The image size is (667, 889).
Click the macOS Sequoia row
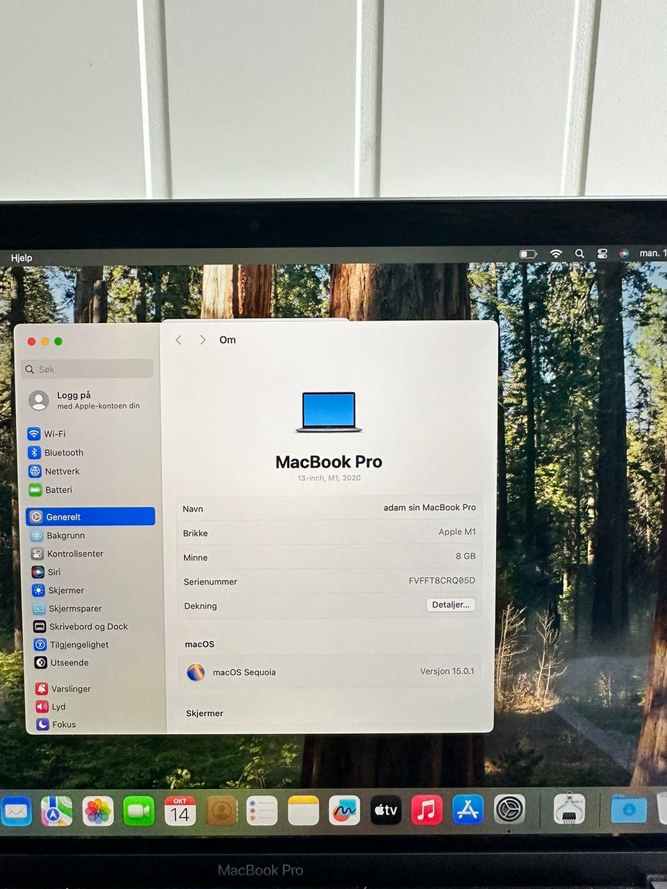pyautogui.click(x=330, y=672)
